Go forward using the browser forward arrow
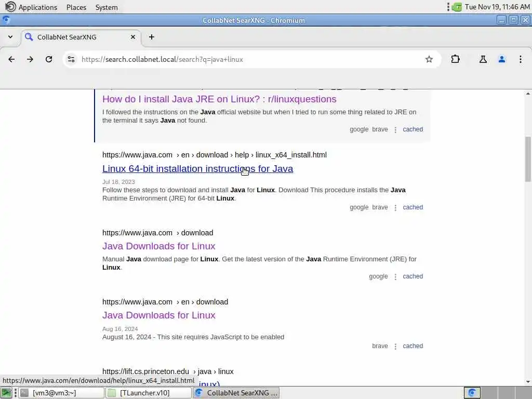532x399 pixels. [30, 59]
